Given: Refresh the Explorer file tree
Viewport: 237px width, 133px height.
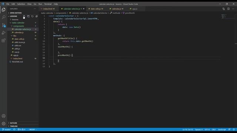Looking at the screenshot, I should pyautogui.click(x=32, y=16).
